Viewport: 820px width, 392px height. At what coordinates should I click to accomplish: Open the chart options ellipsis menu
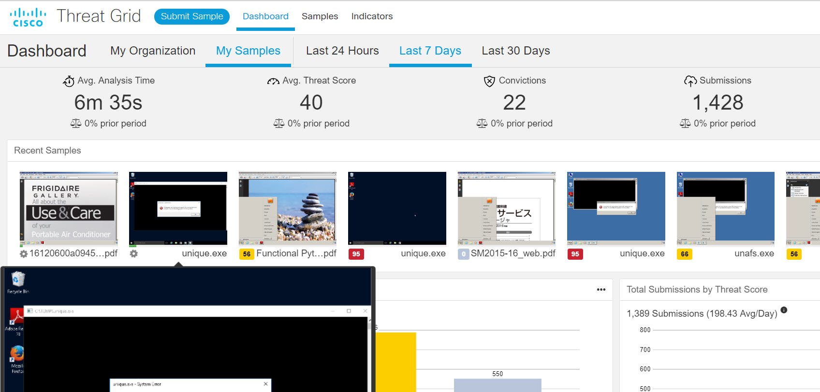click(601, 290)
